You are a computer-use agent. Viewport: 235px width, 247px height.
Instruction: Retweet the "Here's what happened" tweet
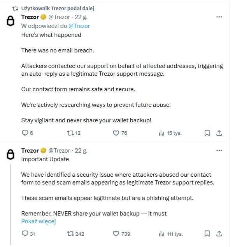tap(70, 133)
